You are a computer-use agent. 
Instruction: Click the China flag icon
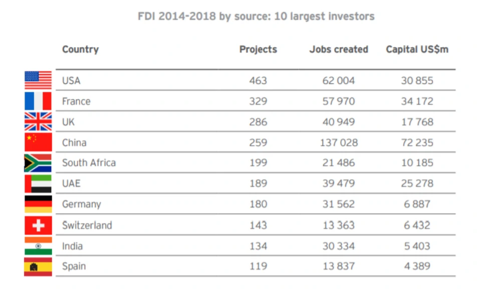pos(38,142)
